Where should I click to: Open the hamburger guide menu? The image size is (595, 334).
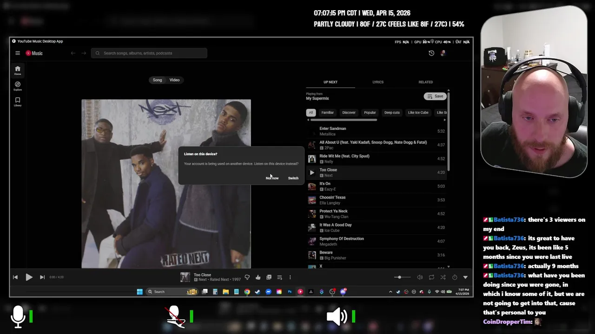[x=18, y=53]
